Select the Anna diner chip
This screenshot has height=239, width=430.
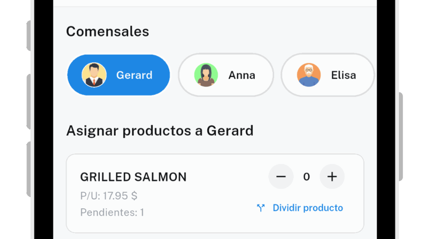pyautogui.click(x=226, y=75)
